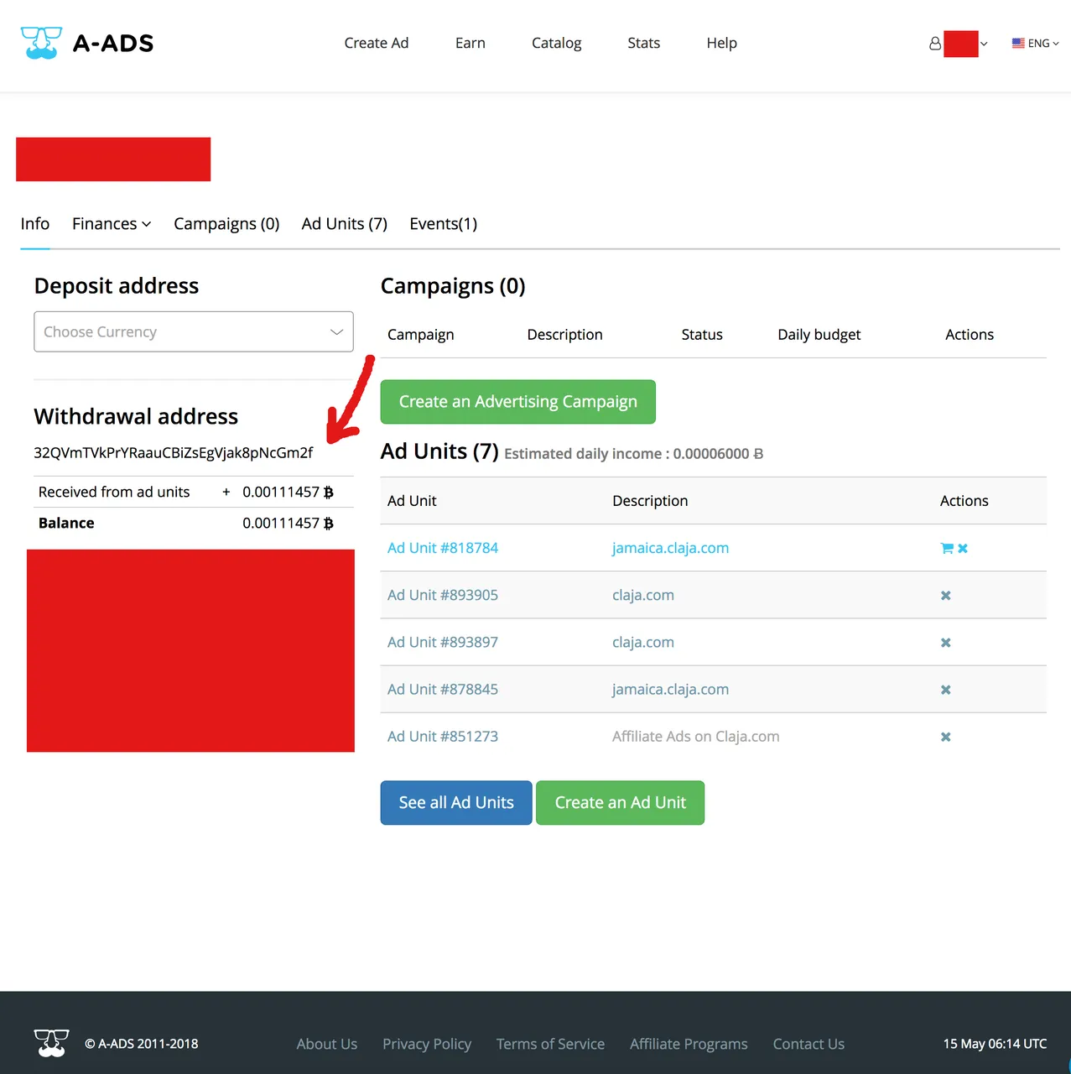Click the Create an Ad Unit button

621,803
